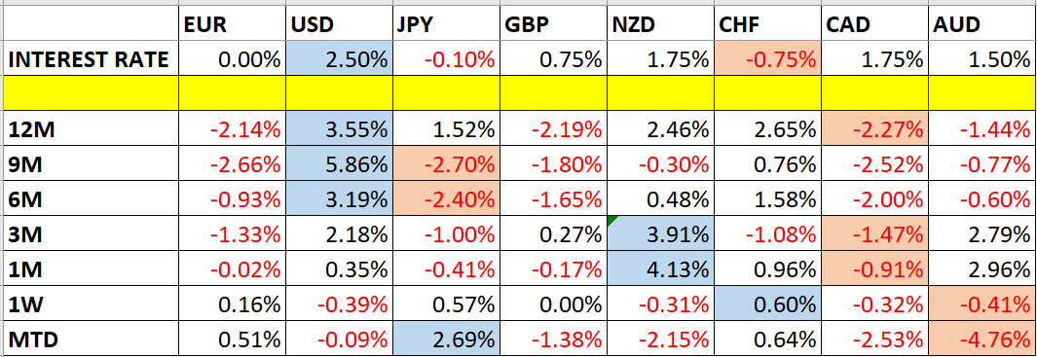Select the CHF interest rate cell -0.75%
The height and width of the screenshot is (357, 1037).
click(768, 58)
